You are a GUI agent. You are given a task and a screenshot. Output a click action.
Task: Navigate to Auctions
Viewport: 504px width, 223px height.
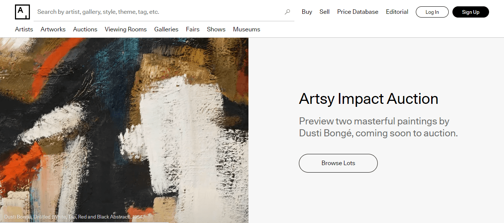85,29
